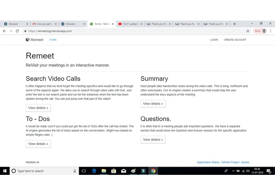Switch to the last 'Thank you for' tab
The width and height of the screenshot is (275, 195).
(x=215, y=24)
